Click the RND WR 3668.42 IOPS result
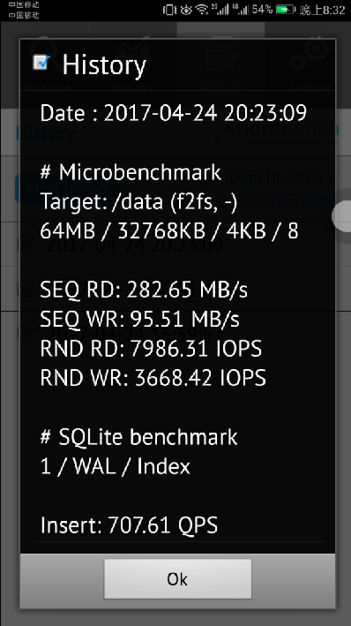 point(153,378)
